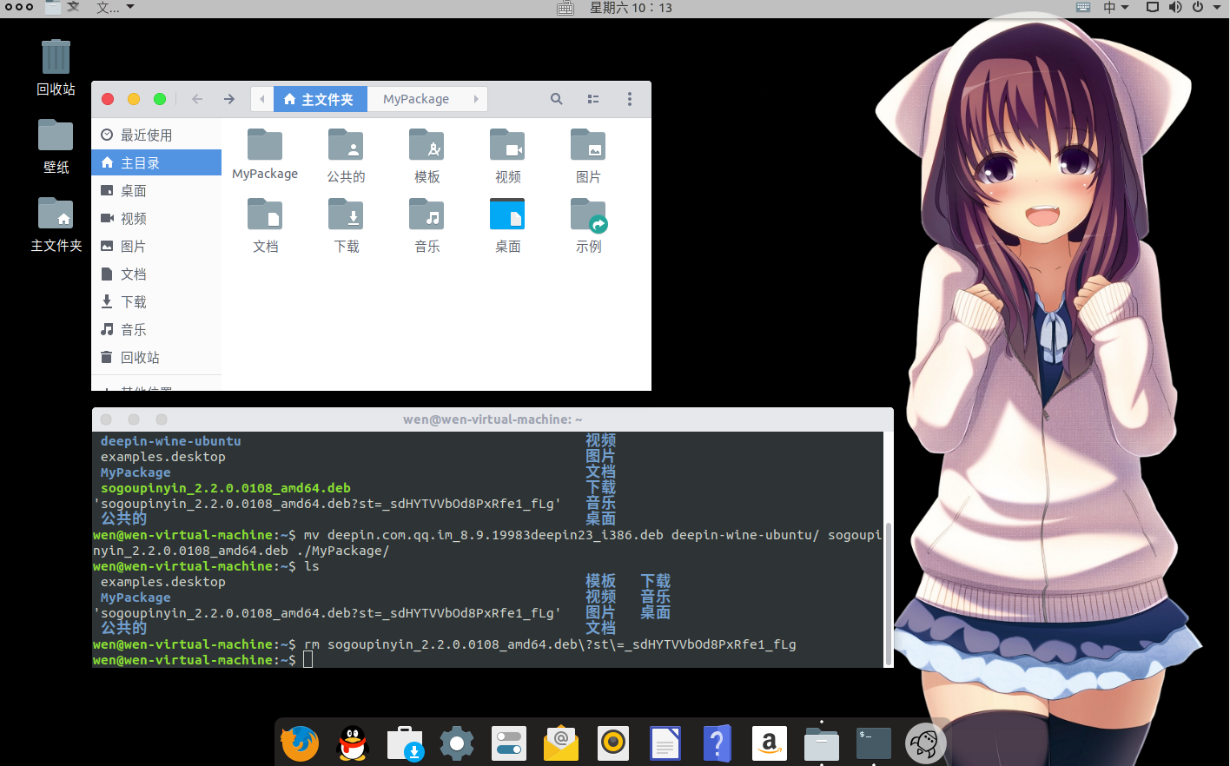The image size is (1230, 766).
Task: Click the volume icon in top bar
Action: (x=1175, y=7)
